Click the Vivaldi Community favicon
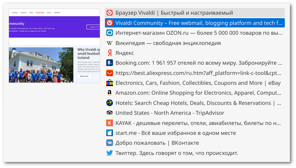The height and width of the screenshot is (168, 296). pyautogui.click(x=109, y=23)
